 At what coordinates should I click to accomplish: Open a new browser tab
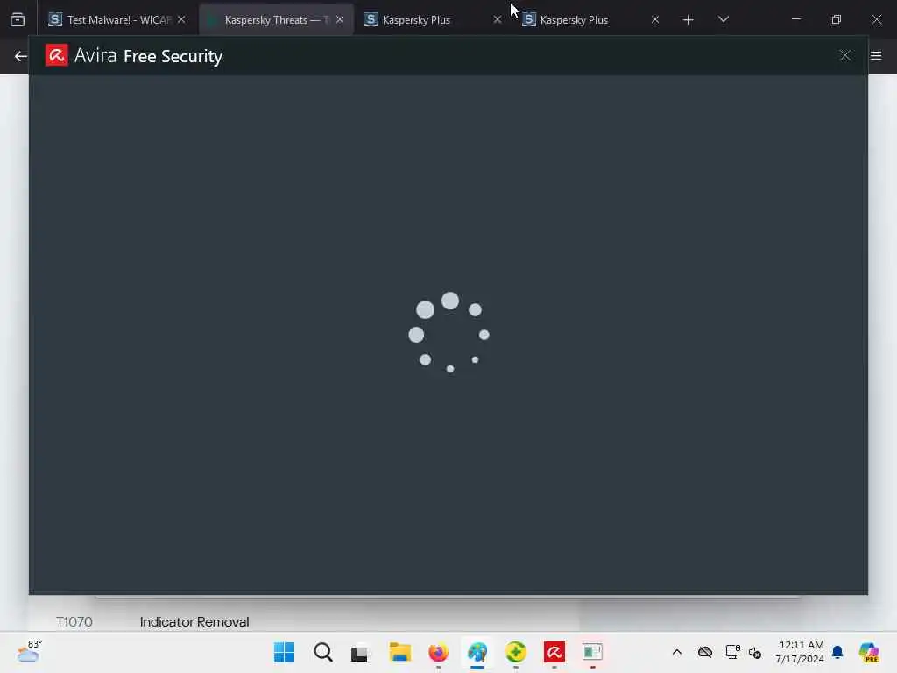click(689, 20)
